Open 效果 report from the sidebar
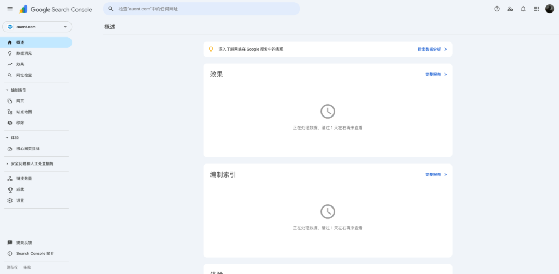The height and width of the screenshot is (274, 559). click(36, 64)
